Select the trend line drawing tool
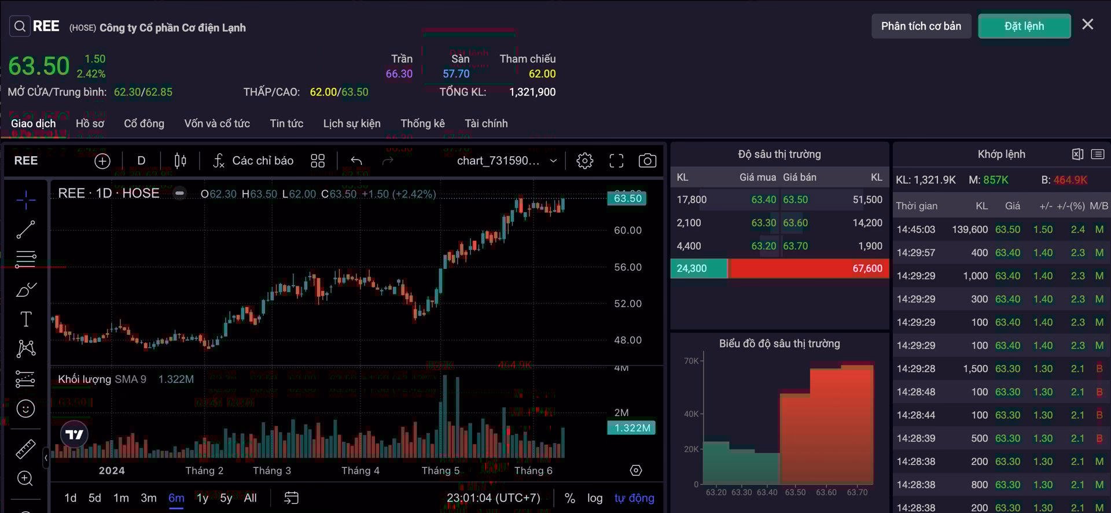Image resolution: width=1111 pixels, height=513 pixels. [25, 230]
